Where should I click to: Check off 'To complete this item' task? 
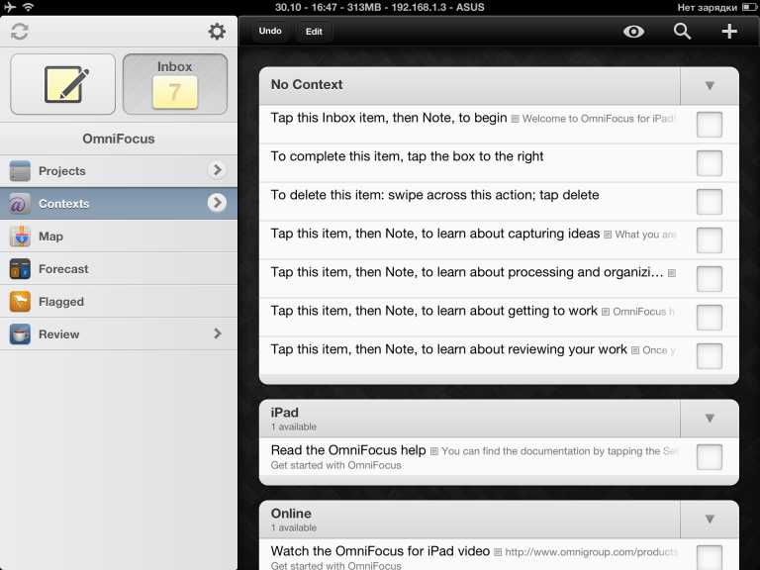[710, 163]
